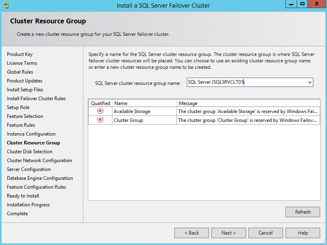This screenshot has width=327, height=245.
Task: Select Cluster Disk Selection step in sidebar
Action: coord(29,152)
